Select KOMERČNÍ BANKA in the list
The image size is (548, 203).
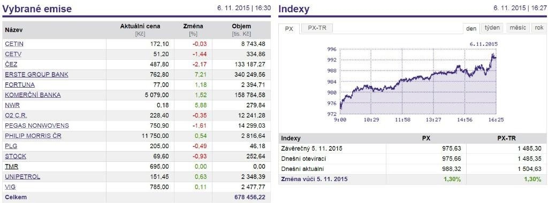(x=33, y=95)
